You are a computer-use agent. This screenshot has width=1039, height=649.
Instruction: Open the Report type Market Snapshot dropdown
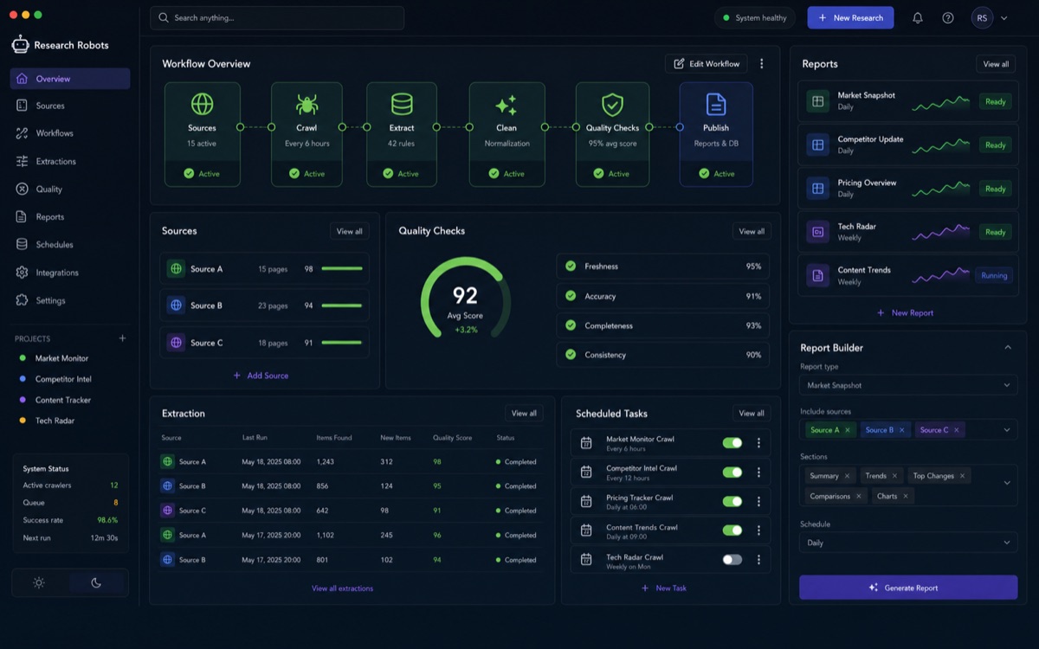pos(908,385)
